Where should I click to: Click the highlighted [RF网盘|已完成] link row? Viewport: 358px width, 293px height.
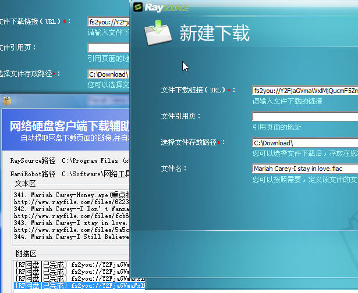tap(79, 285)
